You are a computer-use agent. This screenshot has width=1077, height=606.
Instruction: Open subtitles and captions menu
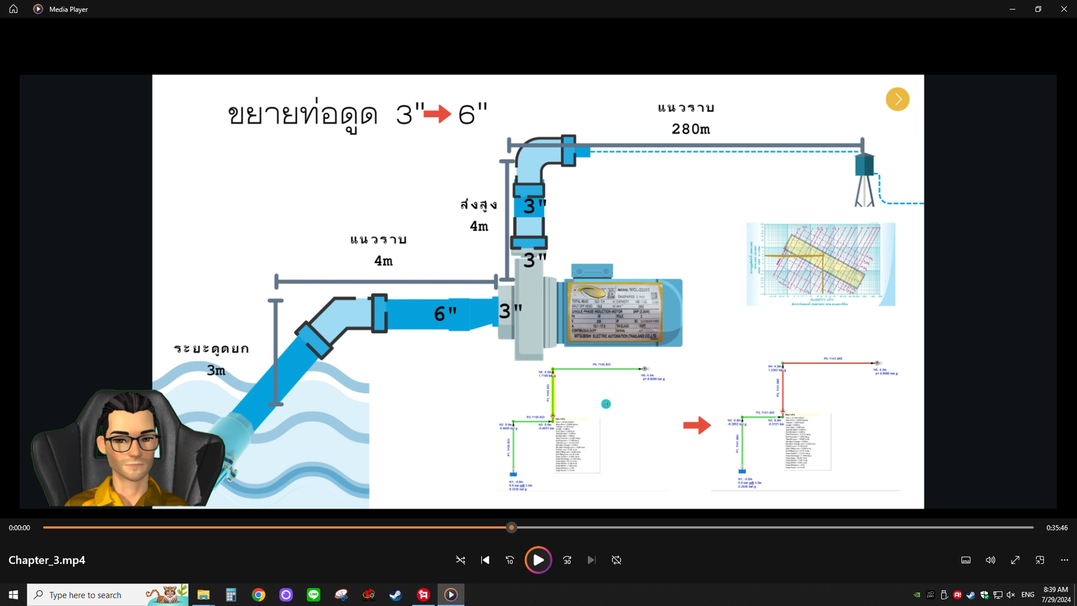click(966, 560)
